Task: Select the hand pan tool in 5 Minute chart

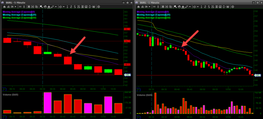Action: (46, 7)
